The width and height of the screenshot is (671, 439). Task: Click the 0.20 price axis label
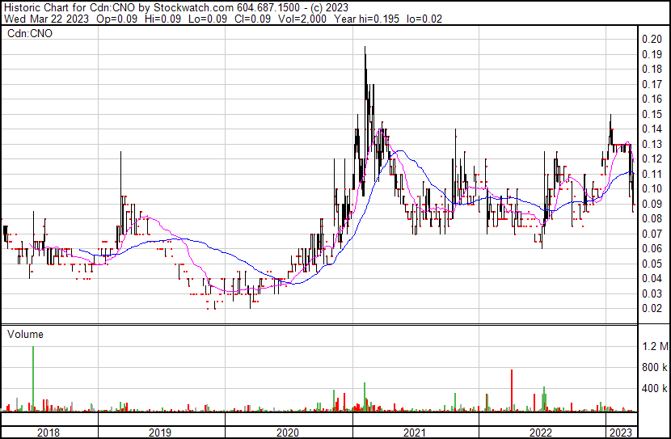(652, 39)
